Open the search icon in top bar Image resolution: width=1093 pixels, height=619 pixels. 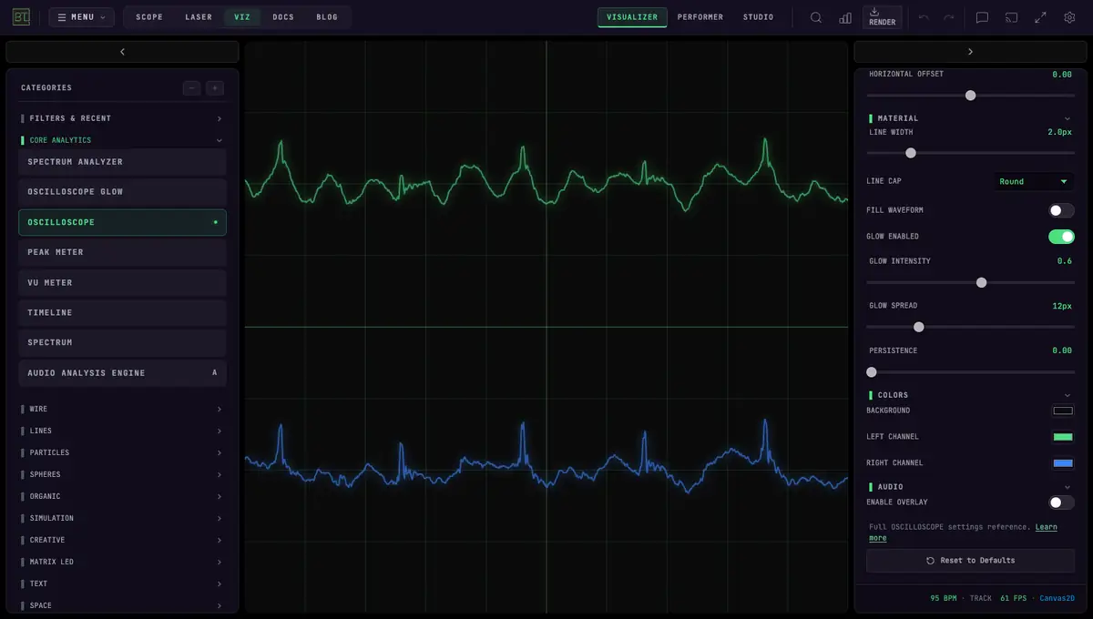816,17
